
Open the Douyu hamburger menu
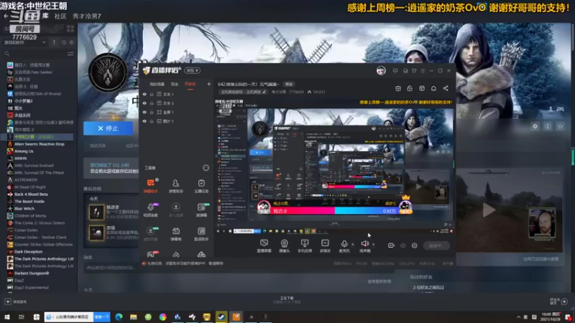pyautogui.click(x=423, y=70)
